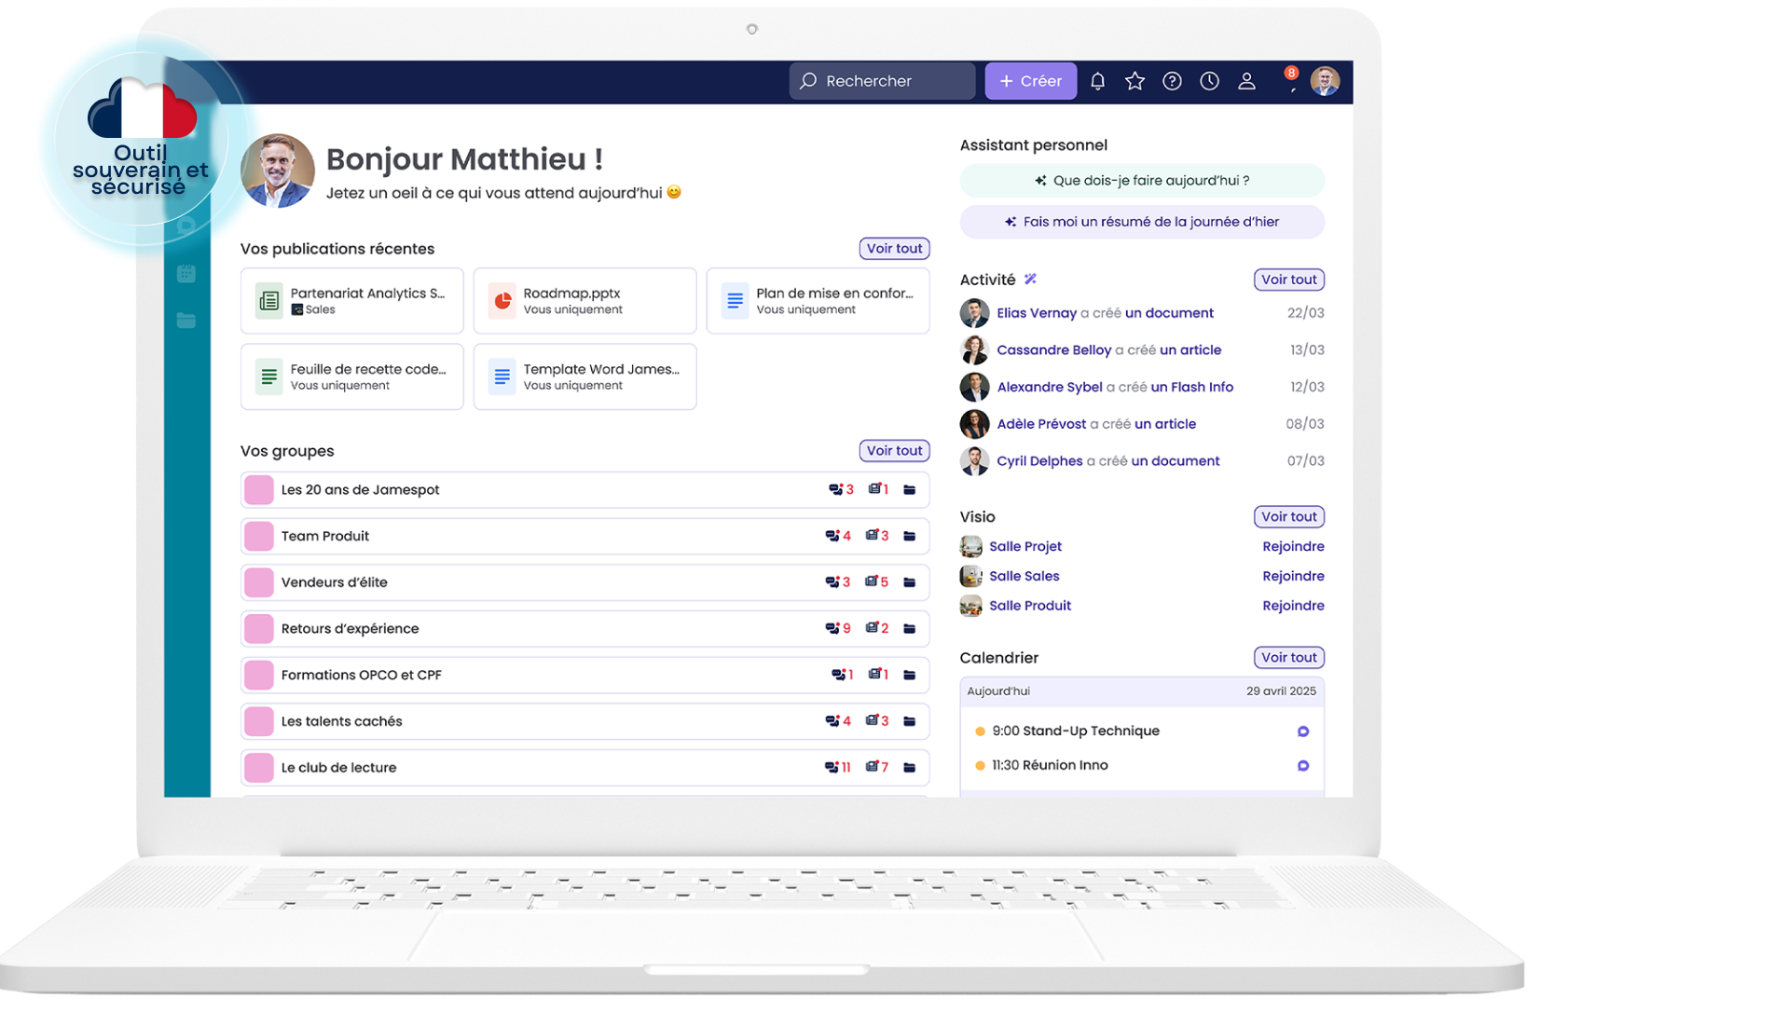
Task: Click pink color swatch of Le club de lecture
Action: 258,767
